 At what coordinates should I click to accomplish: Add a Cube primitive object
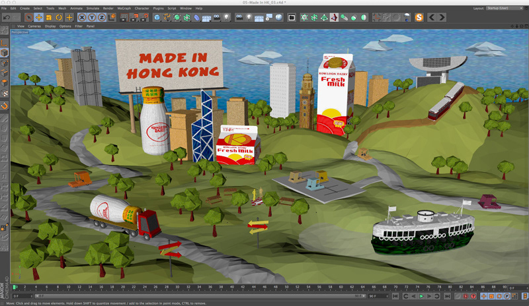pyautogui.click(x=157, y=17)
